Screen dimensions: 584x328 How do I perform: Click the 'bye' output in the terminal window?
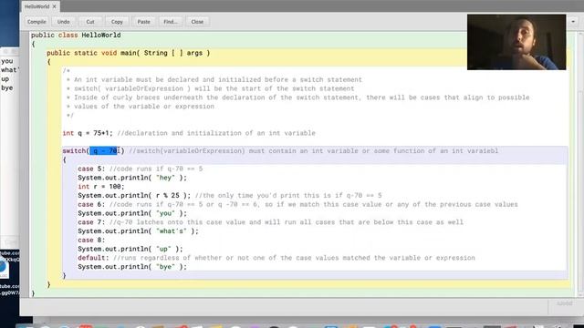6,87
